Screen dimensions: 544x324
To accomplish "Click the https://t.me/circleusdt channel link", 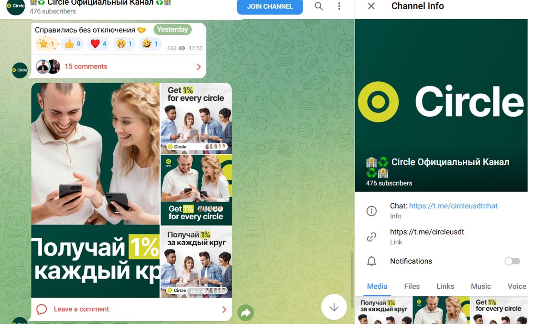I will point(427,232).
